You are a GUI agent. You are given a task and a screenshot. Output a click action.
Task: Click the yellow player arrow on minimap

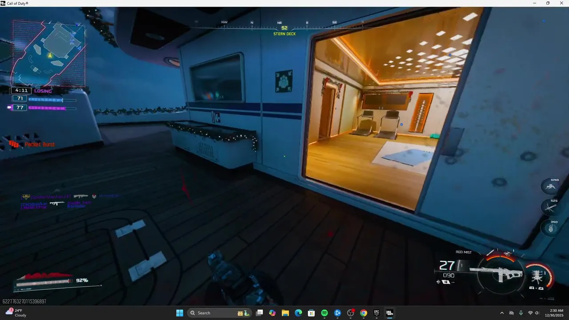[x=50, y=55]
